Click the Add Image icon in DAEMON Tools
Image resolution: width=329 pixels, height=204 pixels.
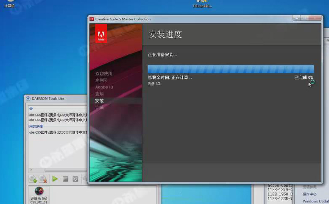click(x=33, y=179)
